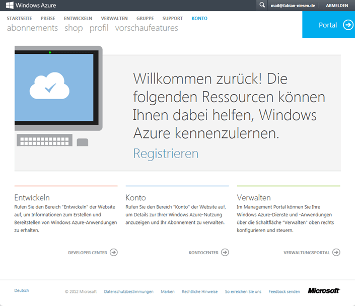Switch to the shop sub-tab
This screenshot has height=306, width=355.
(74, 28)
